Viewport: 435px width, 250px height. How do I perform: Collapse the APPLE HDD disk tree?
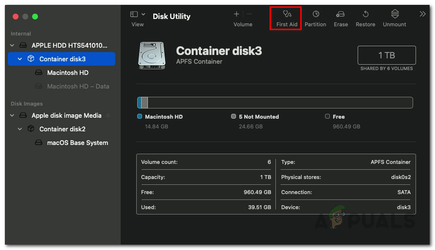(12, 45)
